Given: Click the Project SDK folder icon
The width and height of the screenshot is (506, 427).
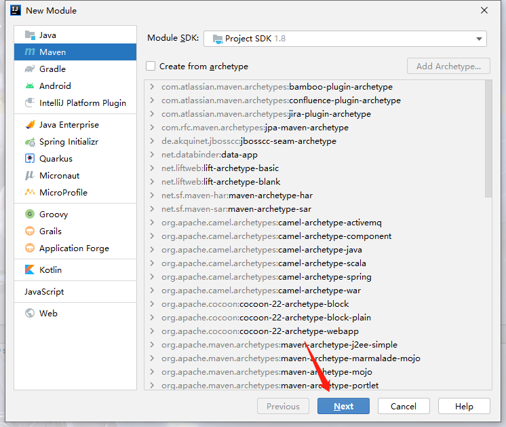Looking at the screenshot, I should [218, 39].
